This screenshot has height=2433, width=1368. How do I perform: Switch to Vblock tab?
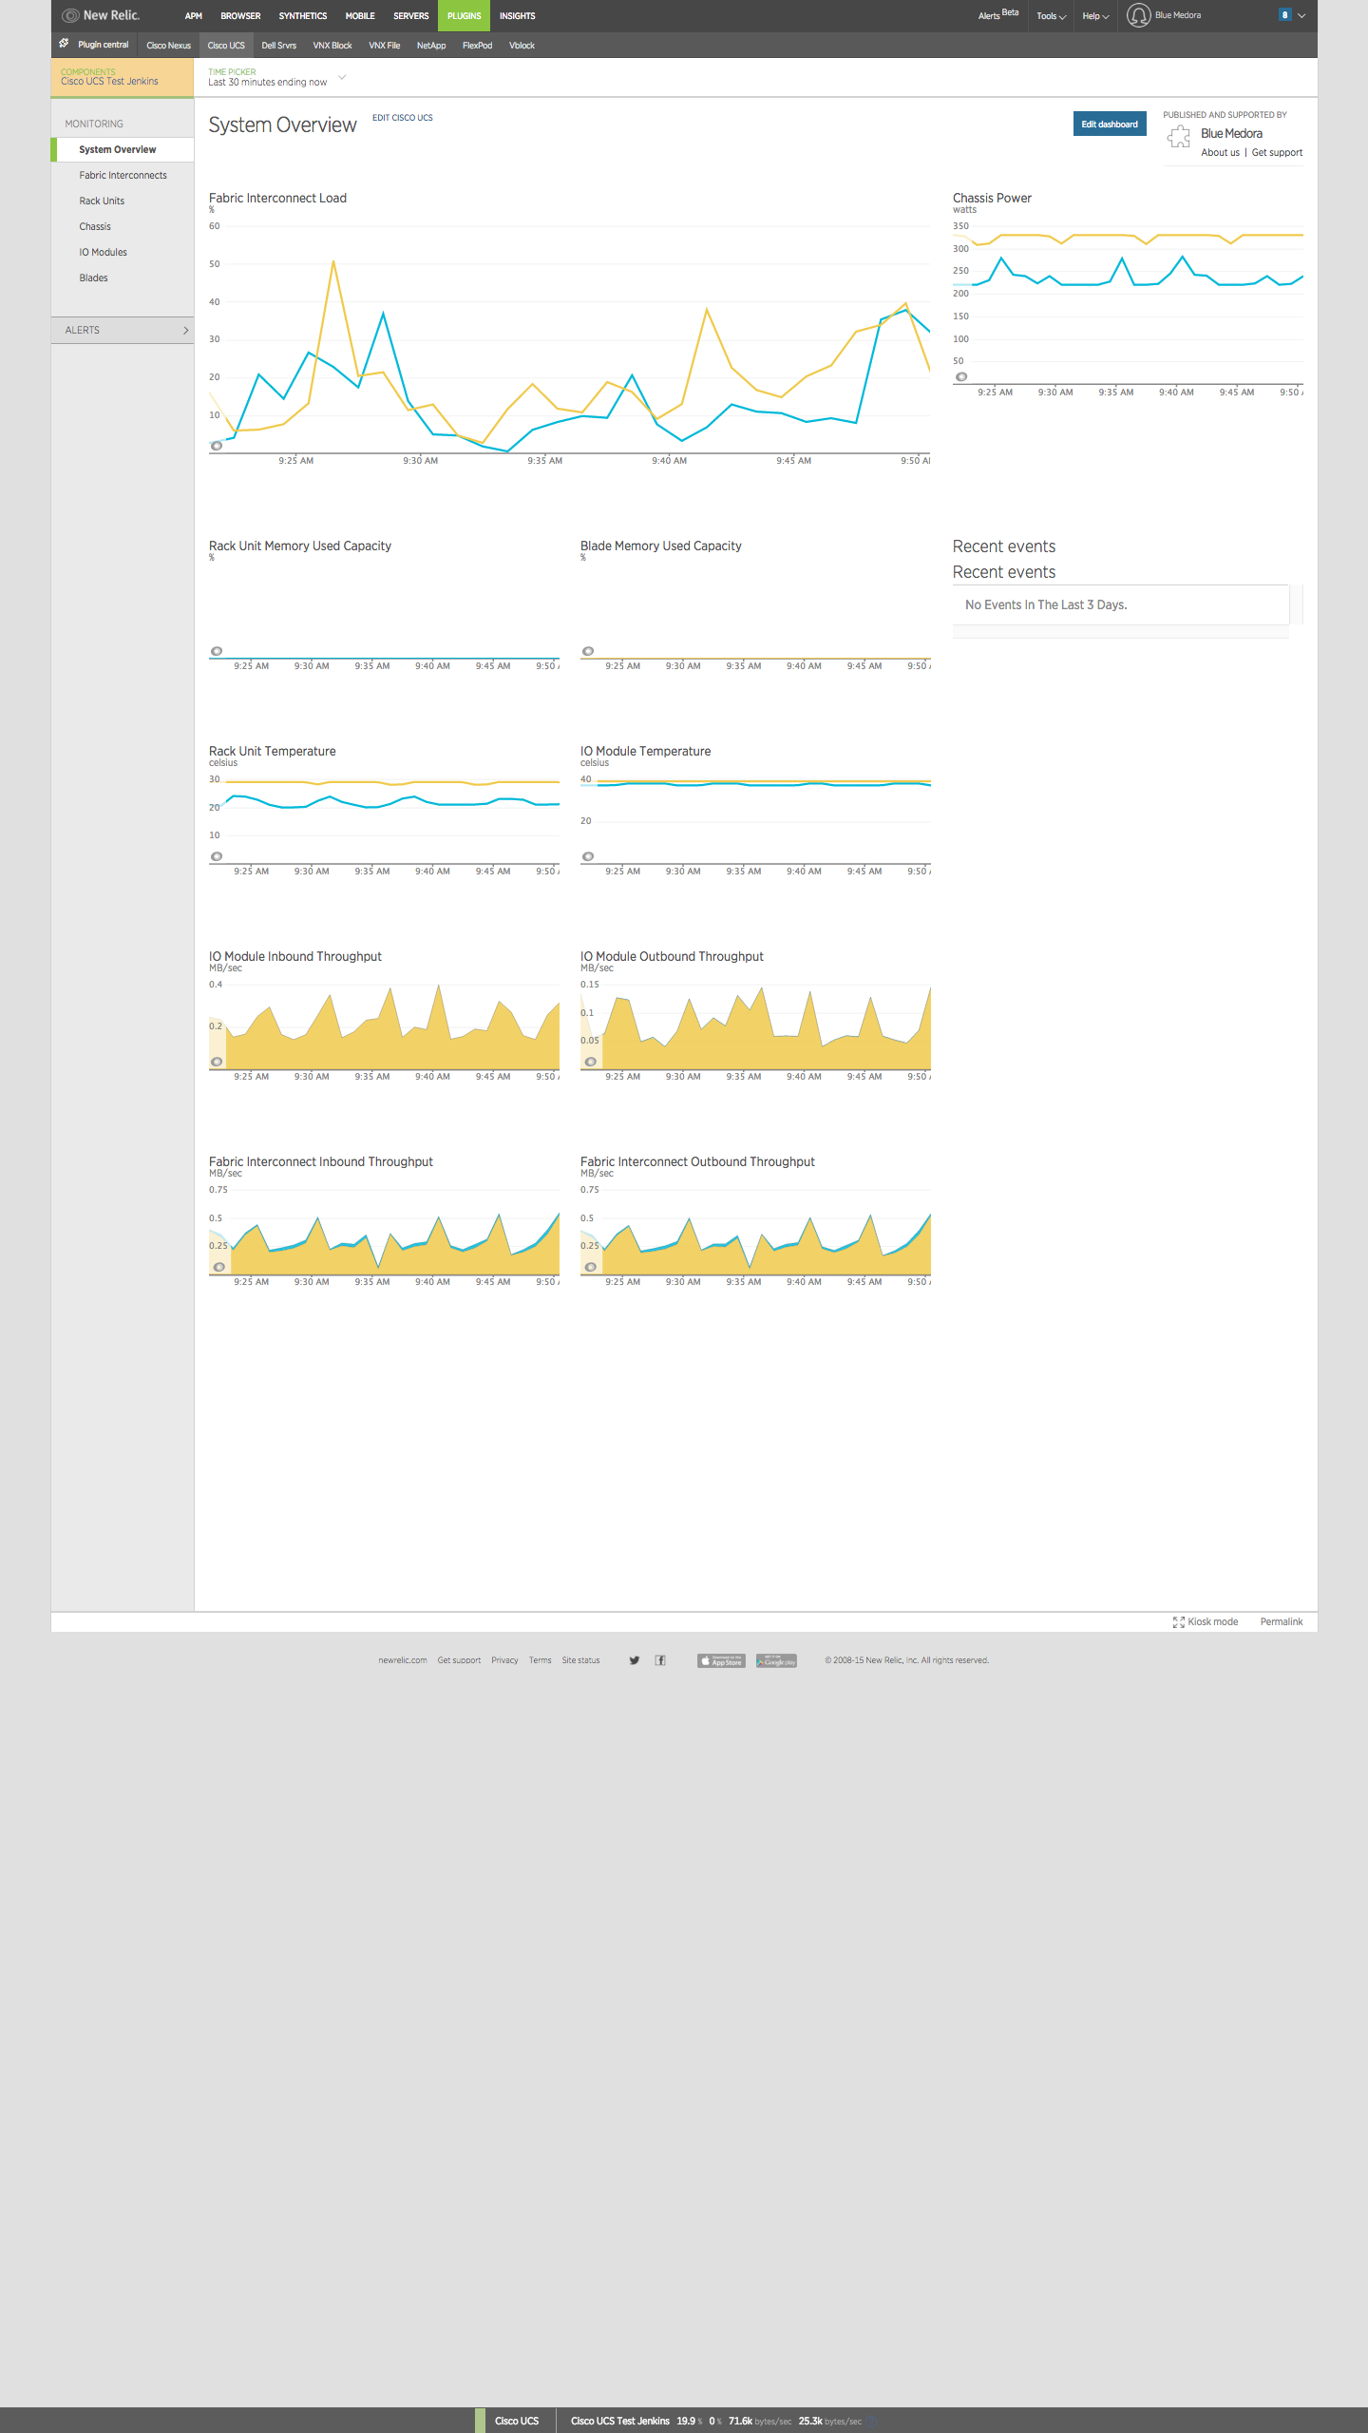(522, 46)
